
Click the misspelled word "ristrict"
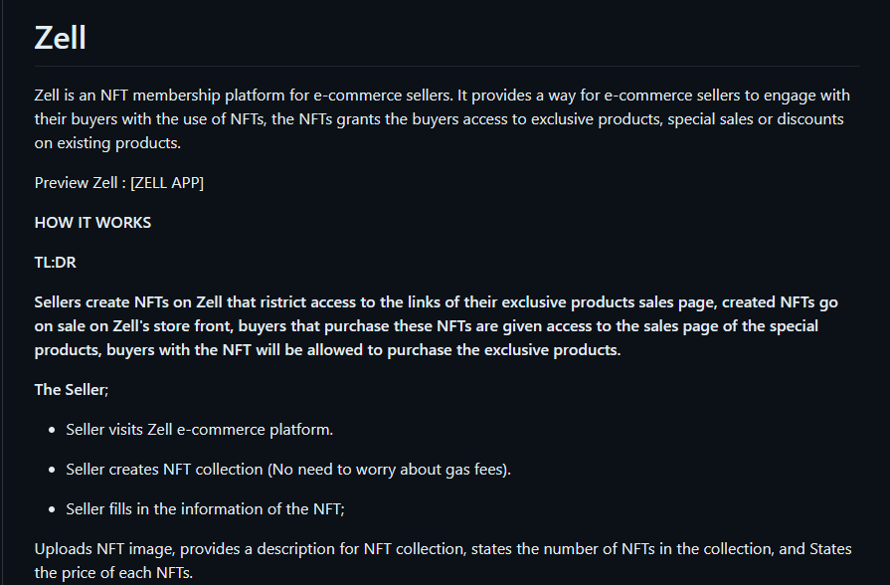(302, 302)
